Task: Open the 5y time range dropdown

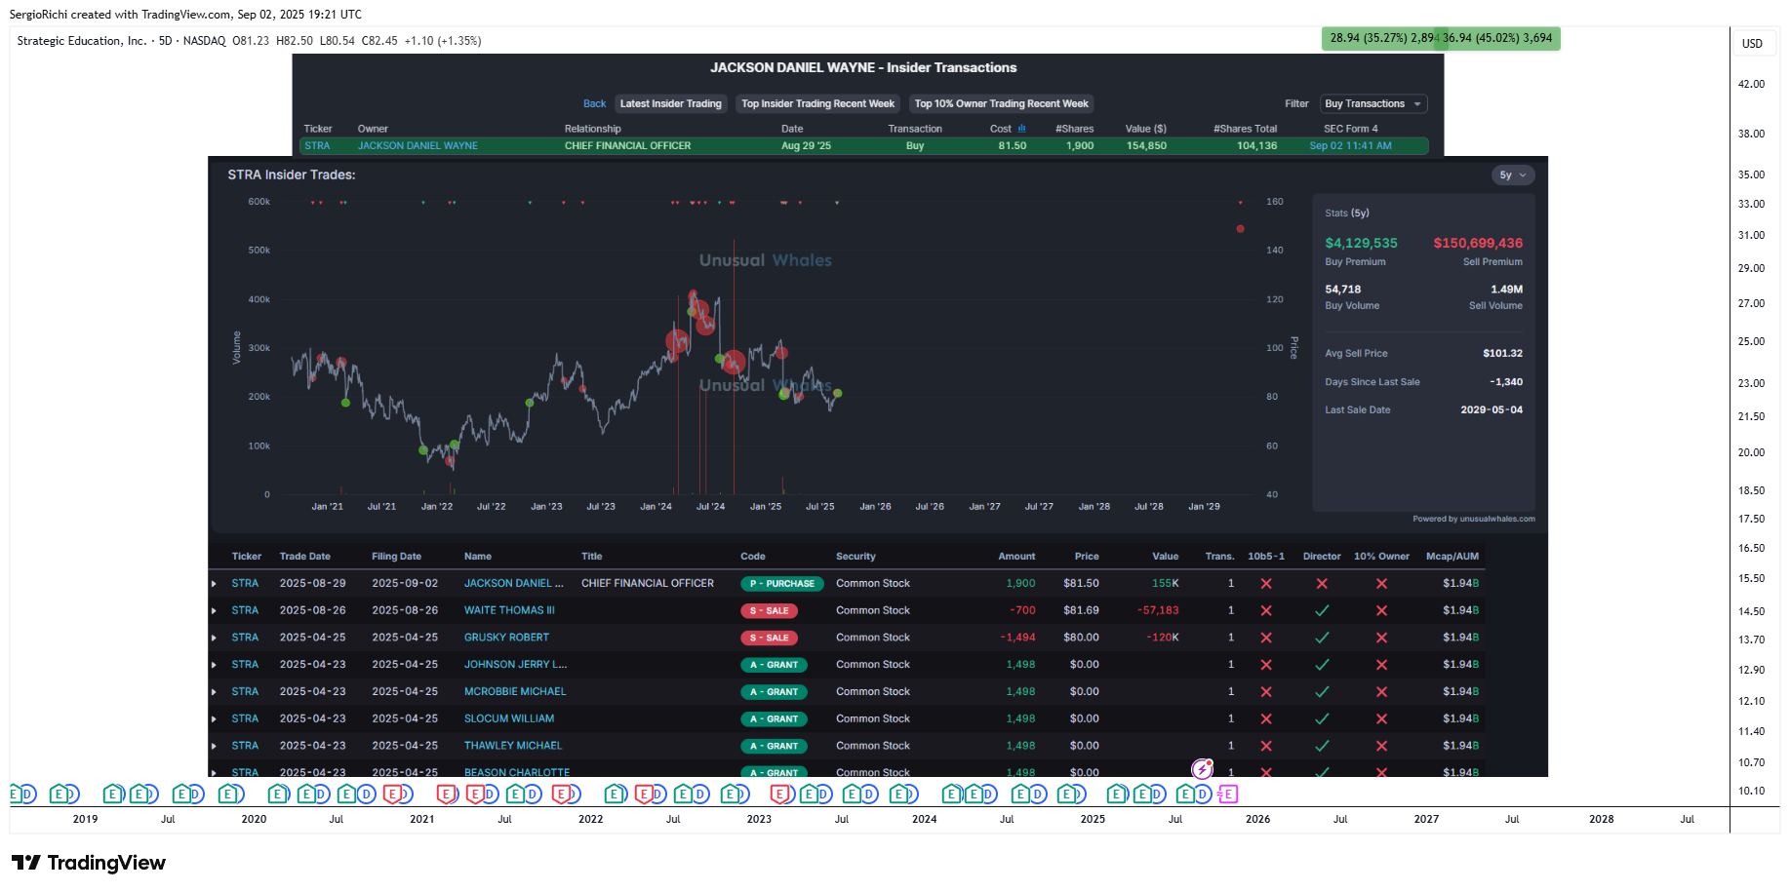Action: (1513, 175)
